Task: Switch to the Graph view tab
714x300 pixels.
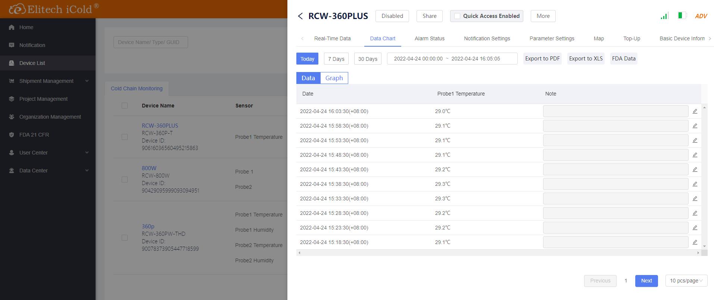Action: coord(334,78)
